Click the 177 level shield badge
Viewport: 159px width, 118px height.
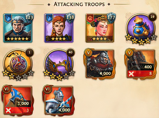click(x=111, y=18)
